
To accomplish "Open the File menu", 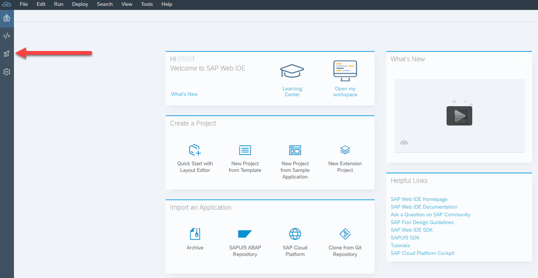I will [x=24, y=4].
